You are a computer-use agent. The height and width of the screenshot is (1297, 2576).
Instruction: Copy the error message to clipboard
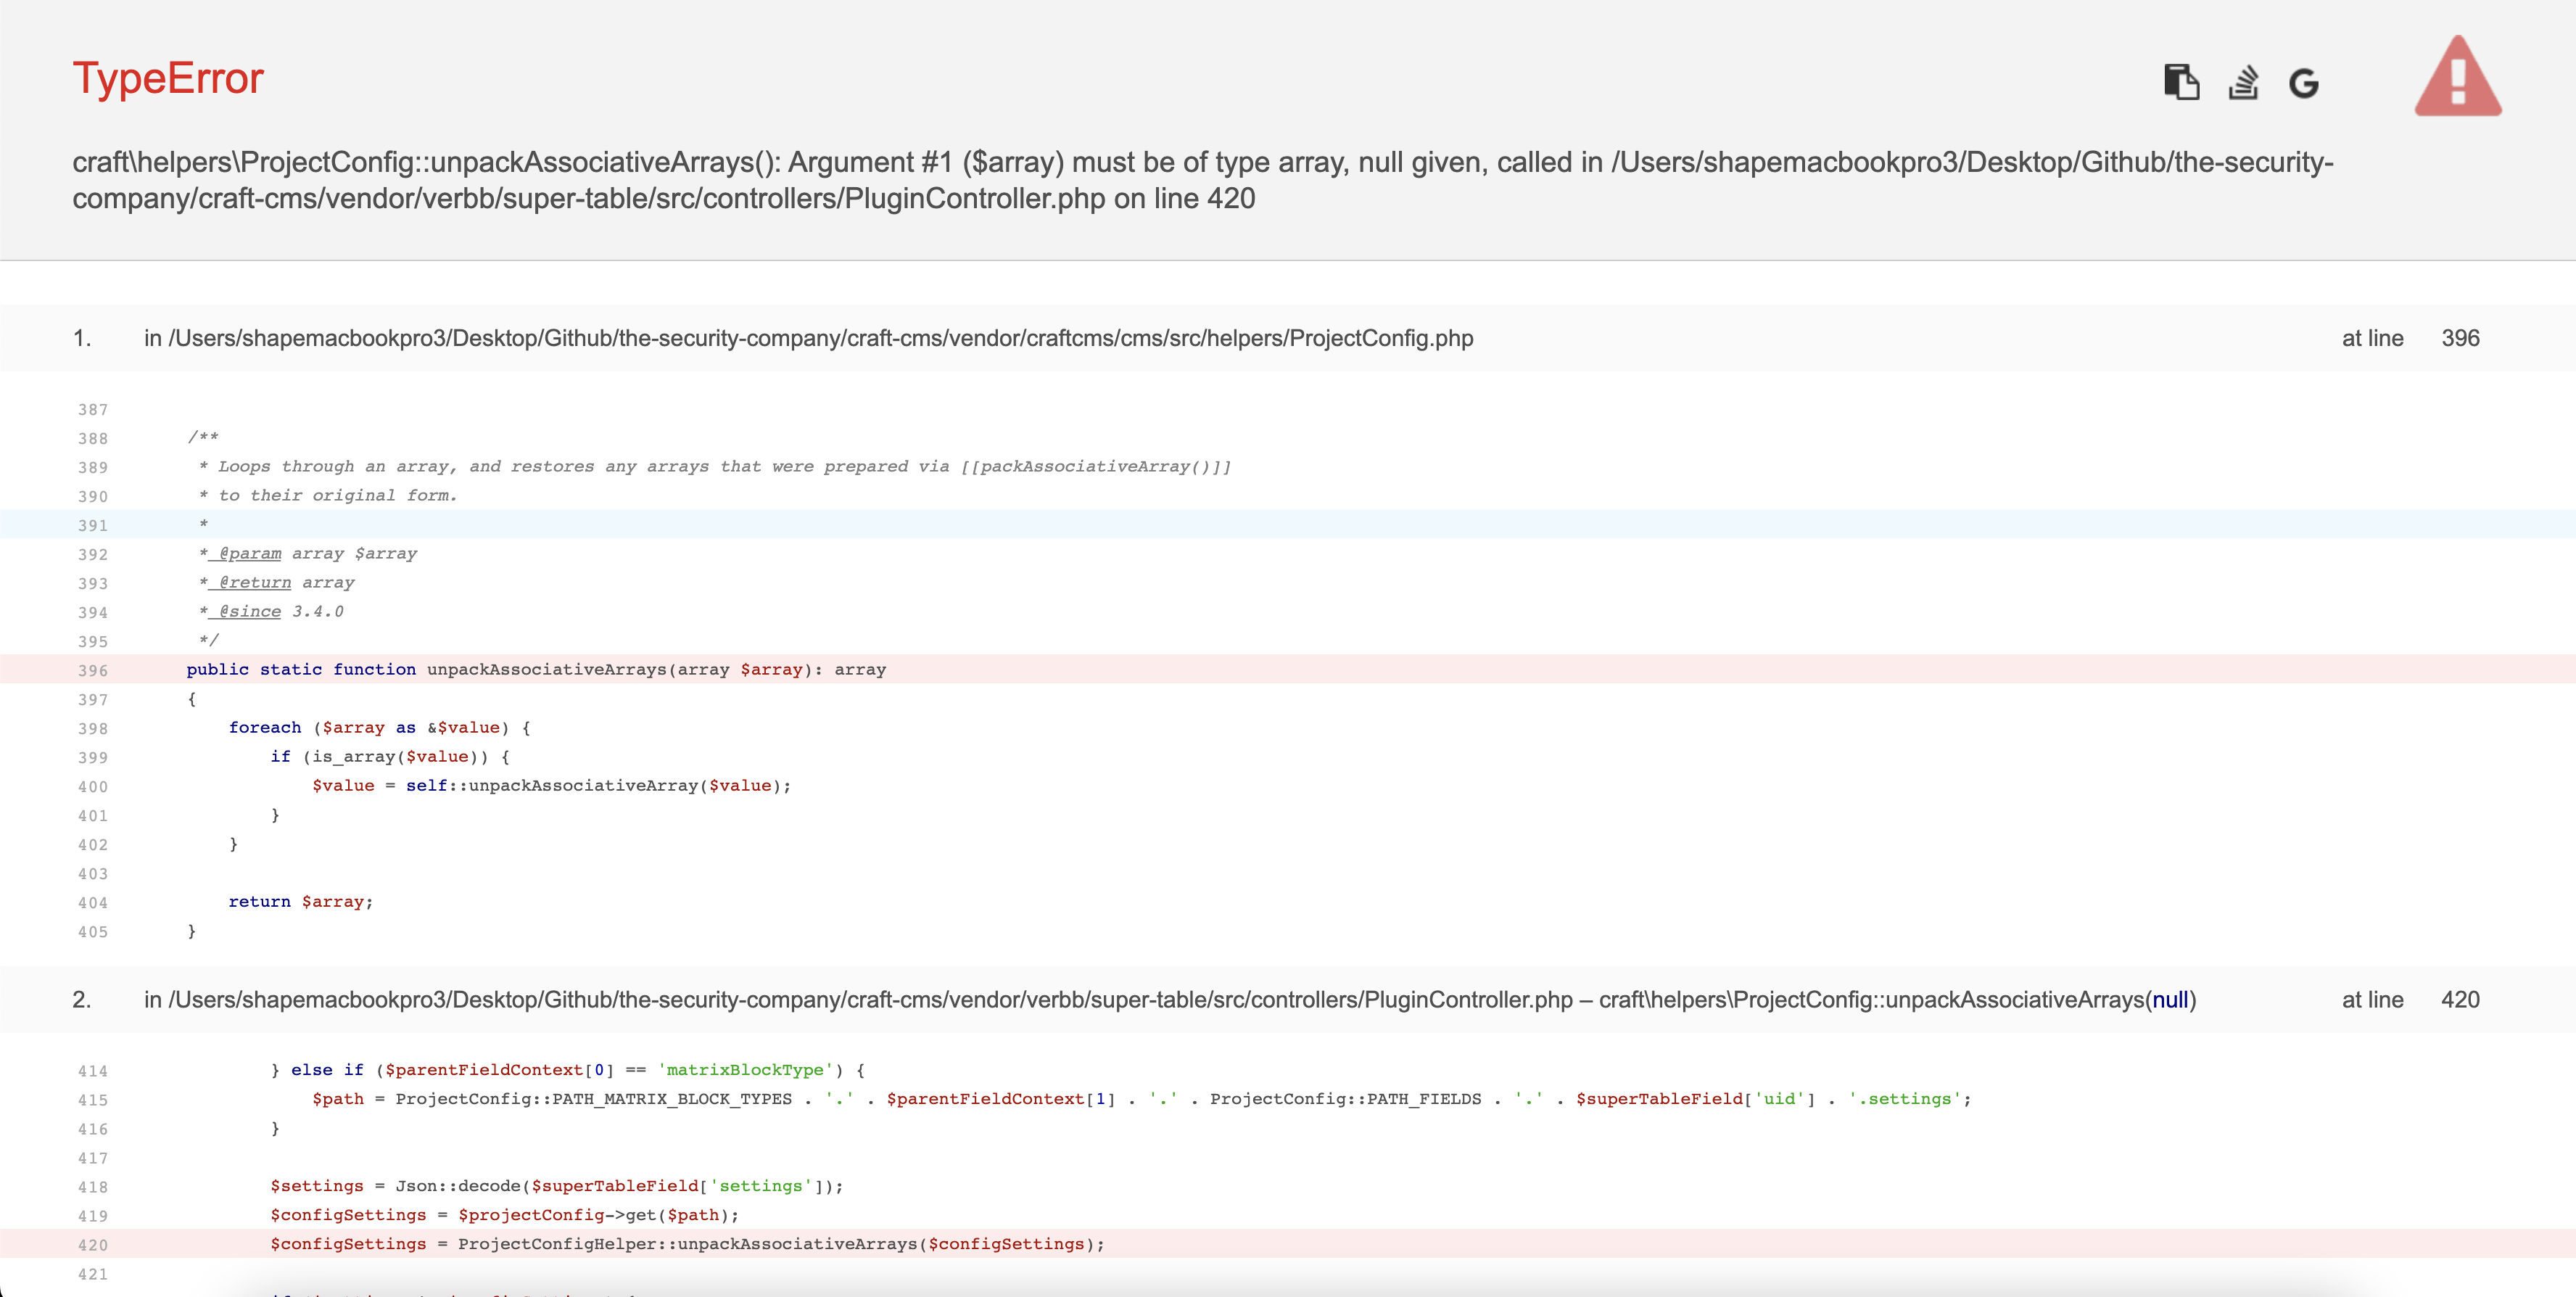(x=2182, y=83)
